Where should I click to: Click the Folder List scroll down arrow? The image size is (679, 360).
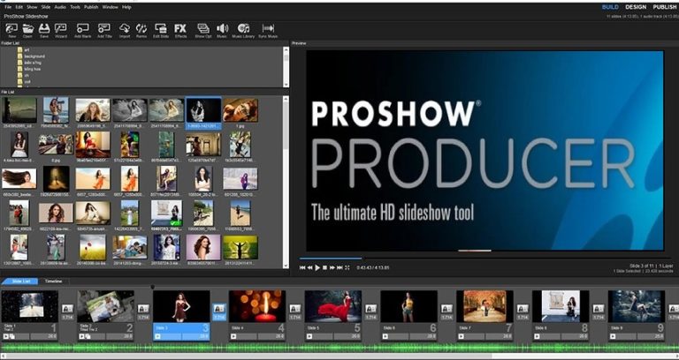coord(286,85)
